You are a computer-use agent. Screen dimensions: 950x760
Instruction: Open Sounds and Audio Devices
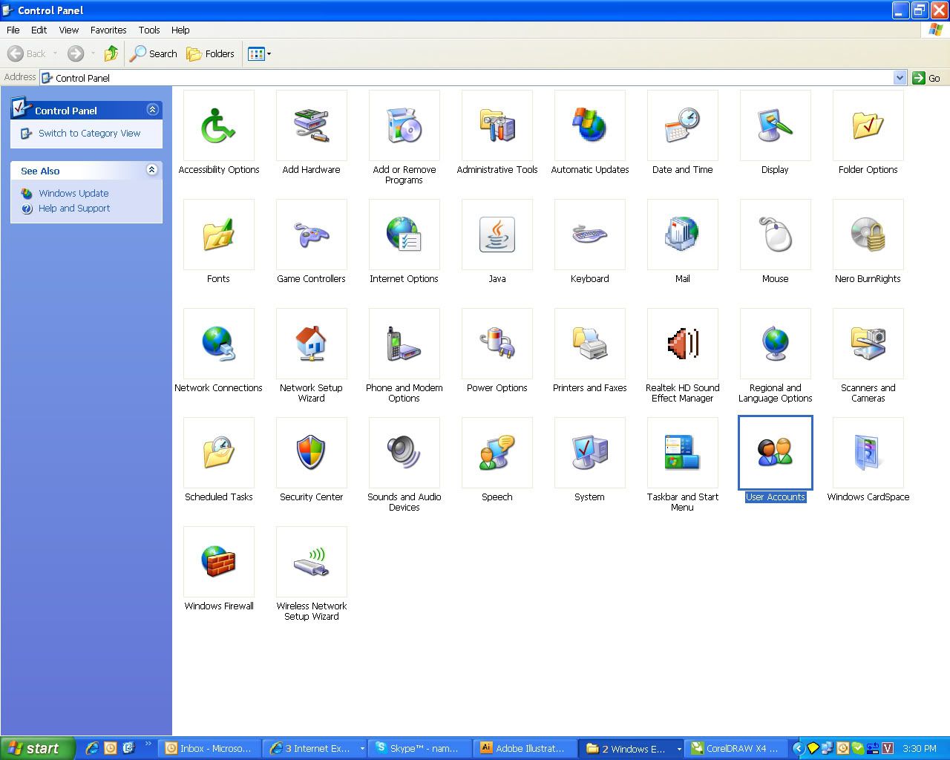(x=404, y=453)
